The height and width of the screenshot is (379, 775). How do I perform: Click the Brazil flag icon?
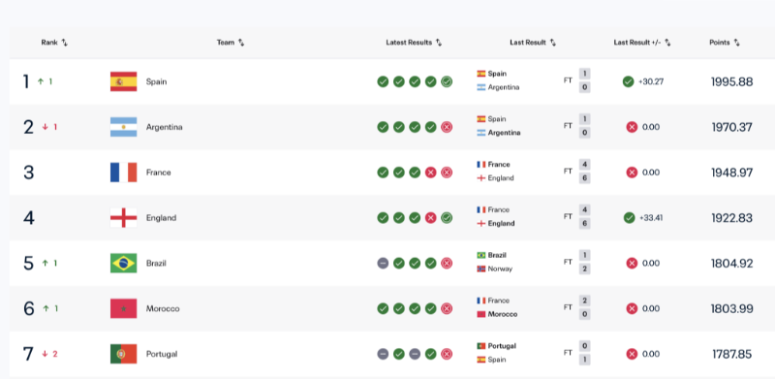point(124,264)
